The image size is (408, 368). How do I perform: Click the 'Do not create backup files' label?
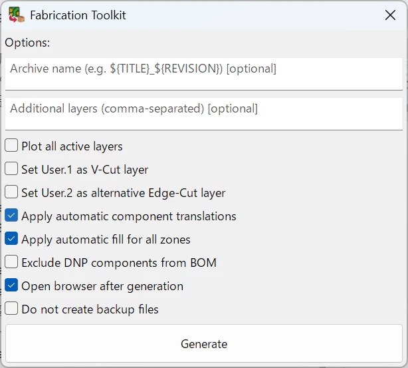(90, 309)
